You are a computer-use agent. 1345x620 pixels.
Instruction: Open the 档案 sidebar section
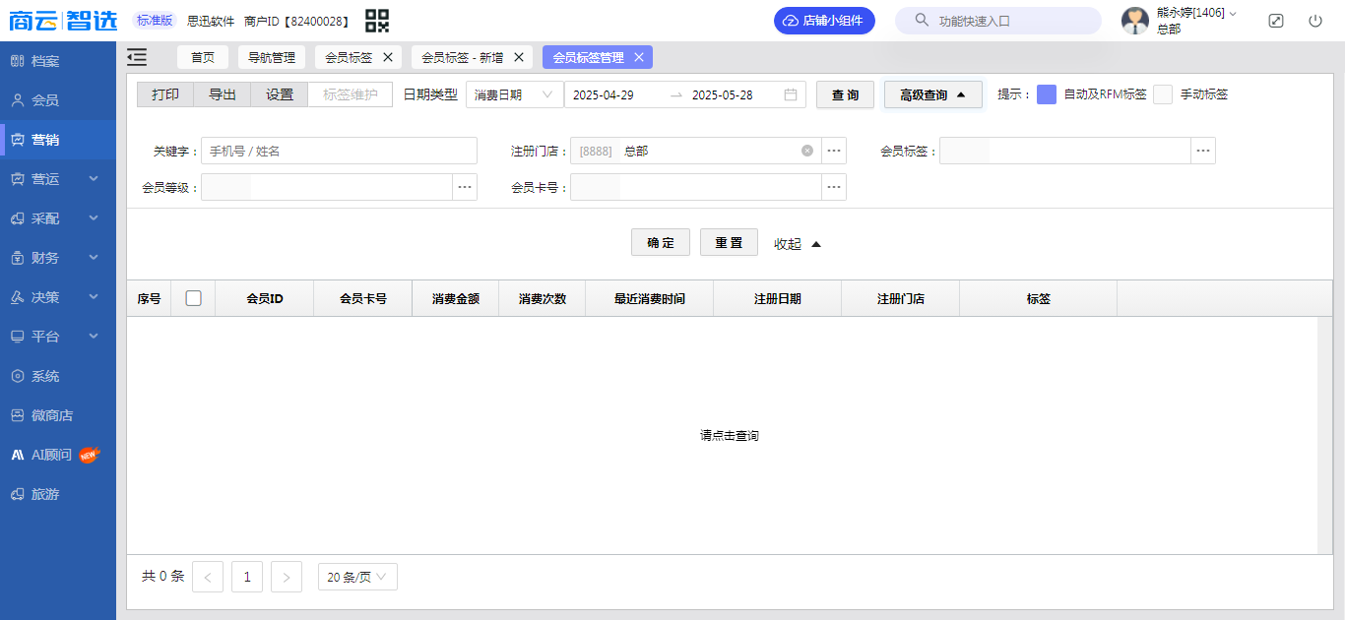(x=58, y=61)
